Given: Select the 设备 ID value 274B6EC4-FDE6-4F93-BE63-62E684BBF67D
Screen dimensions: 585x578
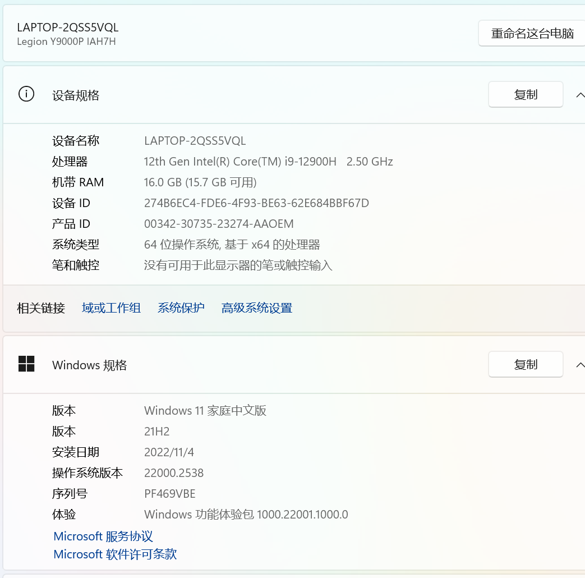Looking at the screenshot, I should click(257, 203).
